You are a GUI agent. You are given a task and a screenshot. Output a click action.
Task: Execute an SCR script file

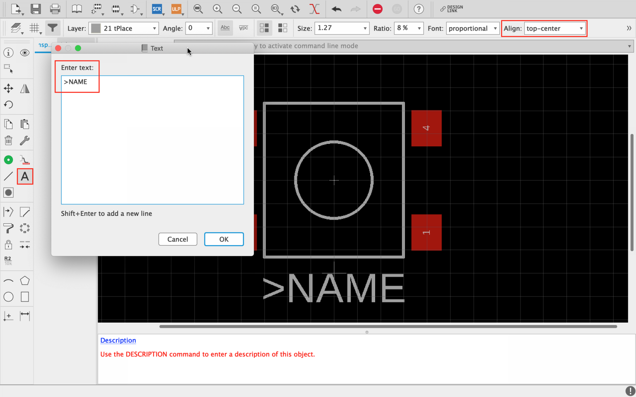(157, 8)
